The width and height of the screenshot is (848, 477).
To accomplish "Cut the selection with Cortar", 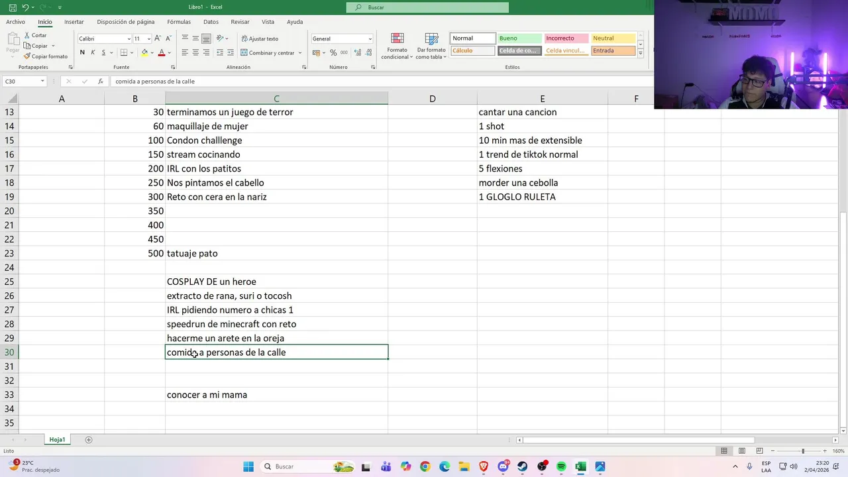I will [35, 35].
